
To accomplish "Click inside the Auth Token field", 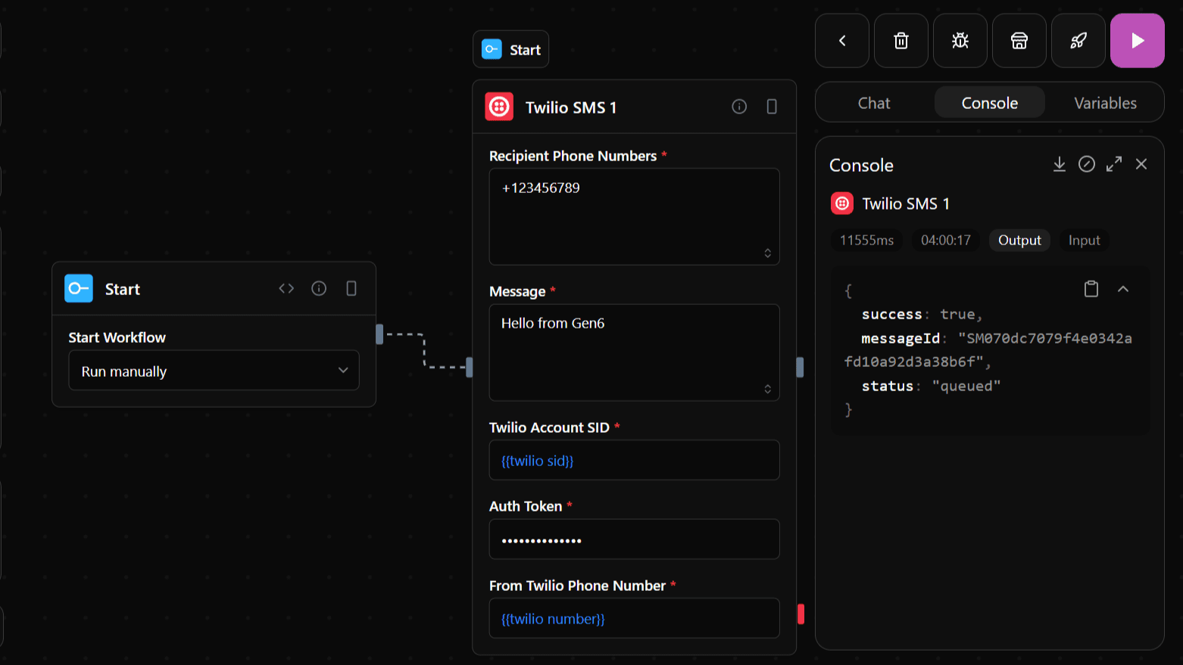I will [634, 539].
